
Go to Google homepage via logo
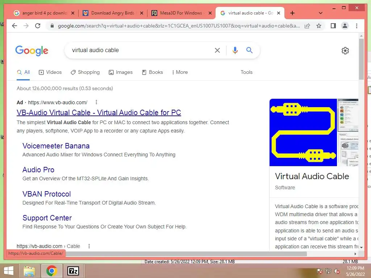click(x=32, y=51)
